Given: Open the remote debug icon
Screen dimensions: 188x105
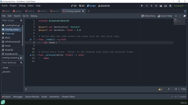Looking at the screenshot, I should [x=156, y=6].
